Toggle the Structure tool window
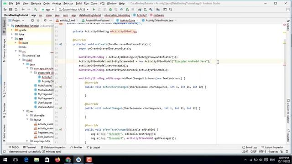Screen dimensions: 292x164 click(x=4, y=89)
